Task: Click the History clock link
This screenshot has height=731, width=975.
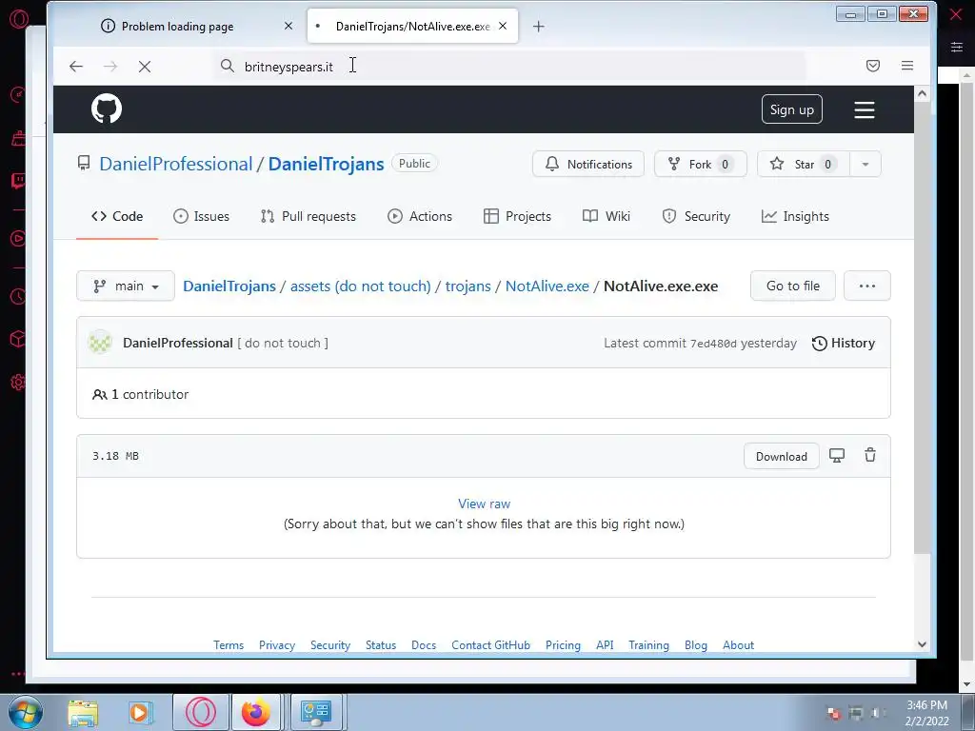Action: point(844,343)
